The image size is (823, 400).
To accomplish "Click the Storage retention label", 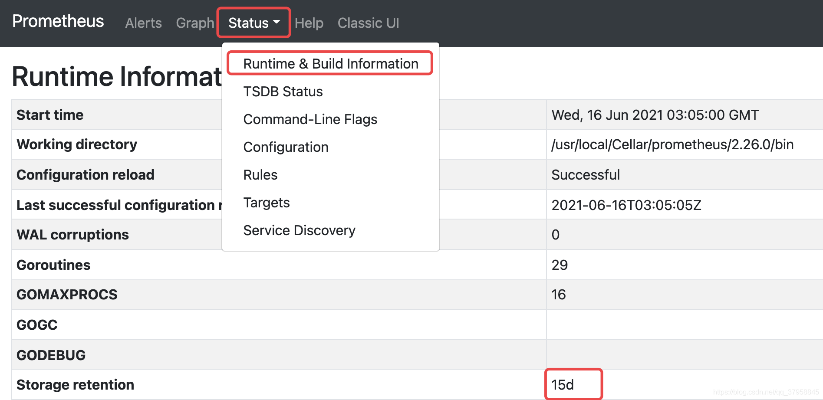I will [x=75, y=385].
